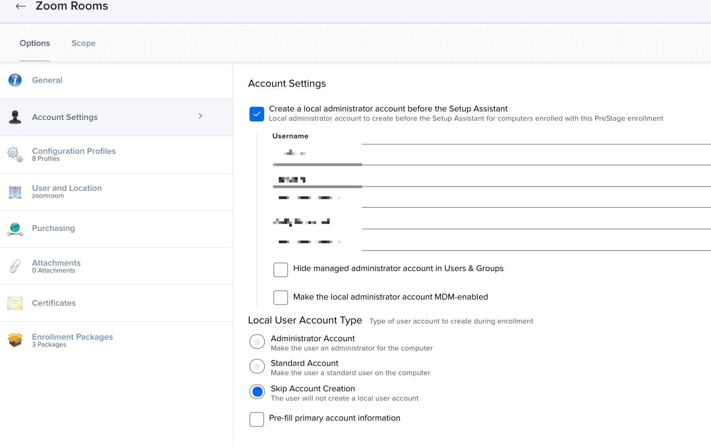This screenshot has height=448, width=711.
Task: Expand the Account Settings chevron
Action: 200,116
